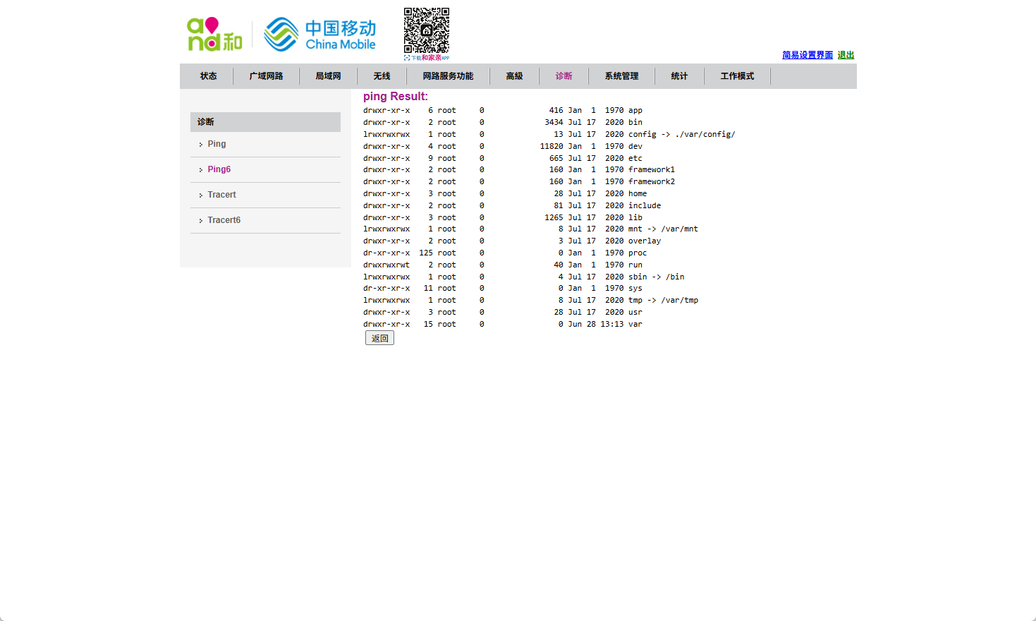Click the 退出 logout link
Viewport: 1036px width, 621px height.
(x=846, y=55)
